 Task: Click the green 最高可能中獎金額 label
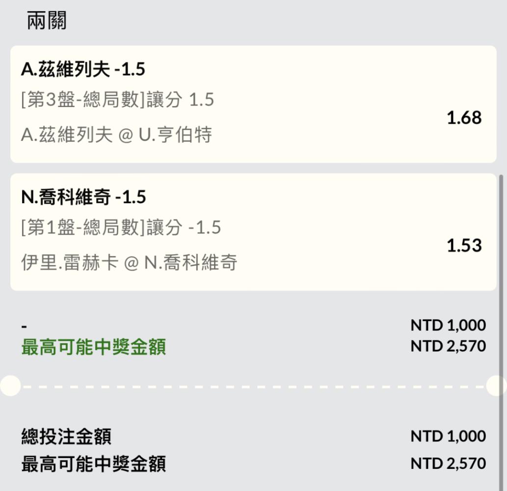93,347
